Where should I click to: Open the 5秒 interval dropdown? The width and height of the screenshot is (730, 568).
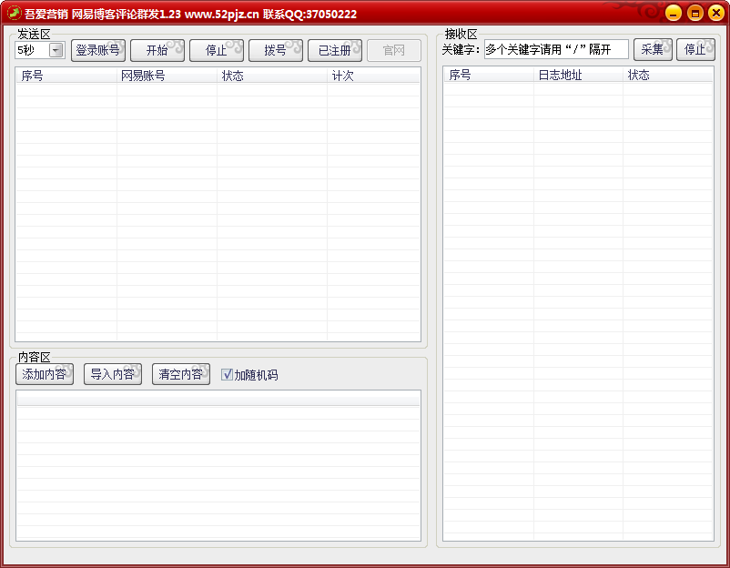(56, 50)
